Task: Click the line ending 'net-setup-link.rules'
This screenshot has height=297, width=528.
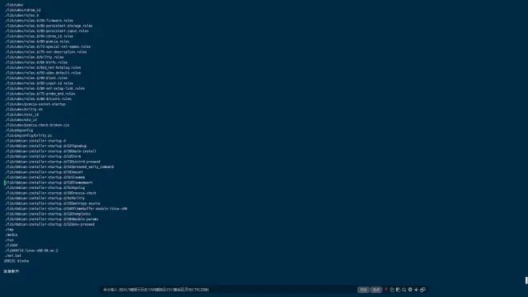Action: click(x=45, y=88)
